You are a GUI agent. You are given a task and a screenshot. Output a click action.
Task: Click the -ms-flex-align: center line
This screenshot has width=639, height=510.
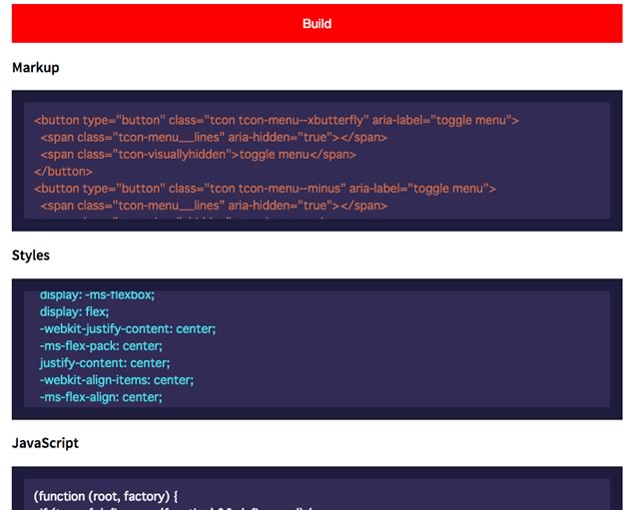click(101, 397)
